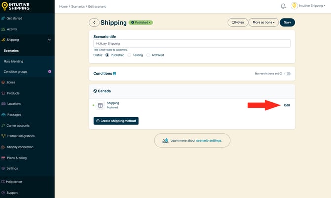This screenshot has height=198, width=331.
Task: Click the purple Condition groups badge
Action: click(50, 72)
